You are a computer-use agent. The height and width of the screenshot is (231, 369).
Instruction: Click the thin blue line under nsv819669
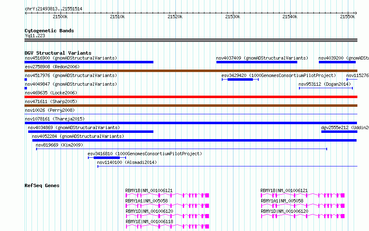tap(182, 149)
